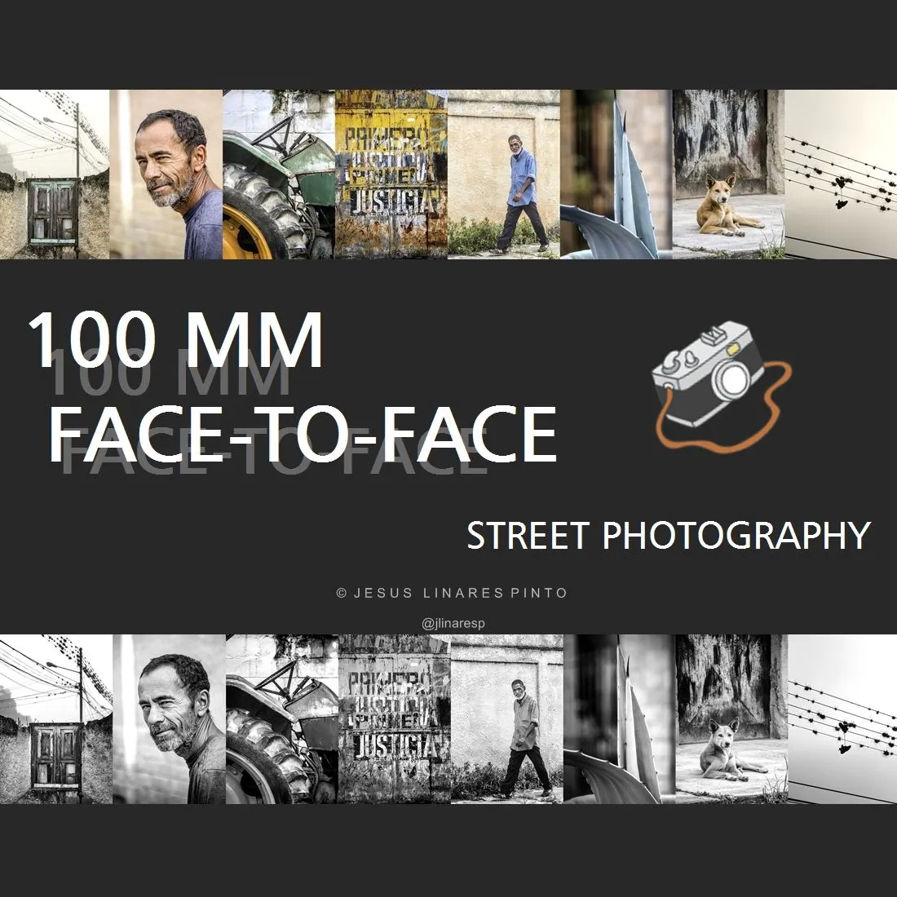Open color agave plant thumbnail
The width and height of the screenshot is (897, 897).
(616, 175)
